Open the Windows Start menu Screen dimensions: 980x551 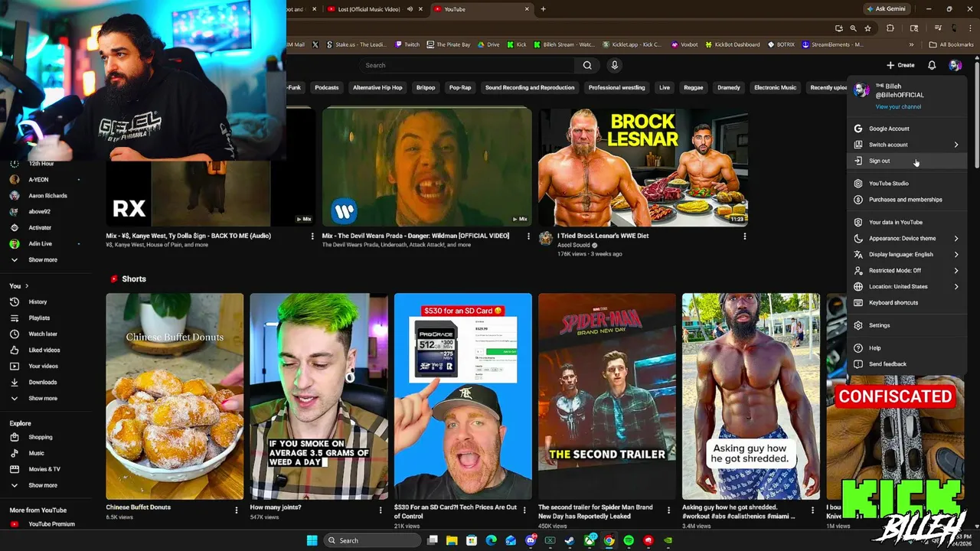pos(312,540)
